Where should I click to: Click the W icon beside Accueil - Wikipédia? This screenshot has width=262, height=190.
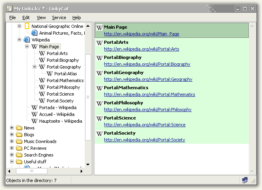(34, 114)
